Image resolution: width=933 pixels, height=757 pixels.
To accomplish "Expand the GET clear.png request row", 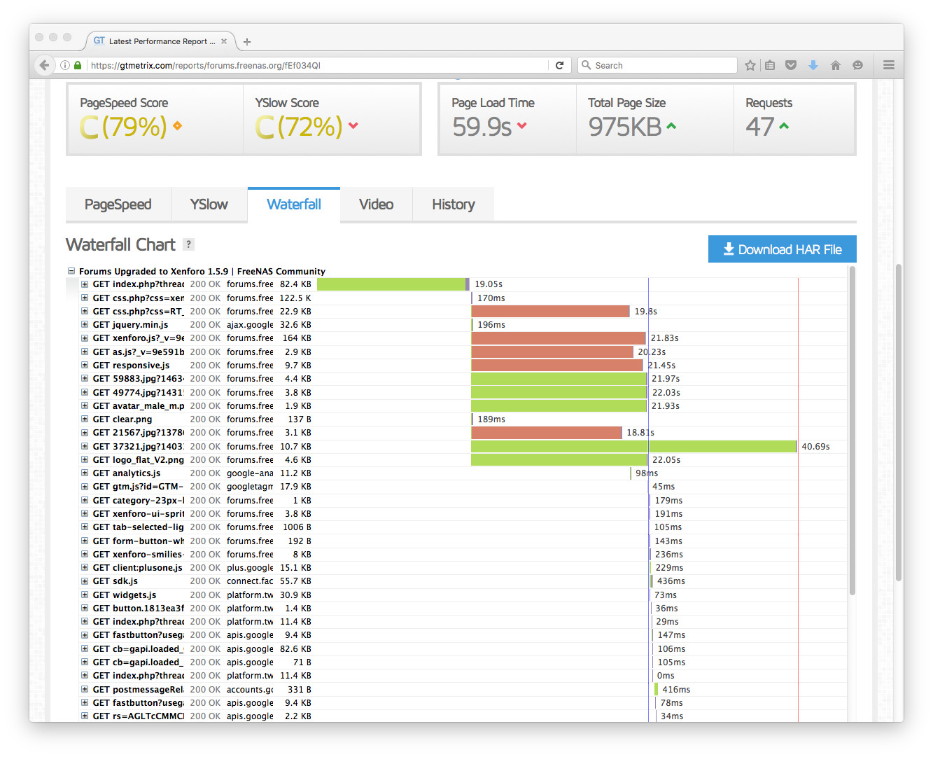I will [85, 419].
